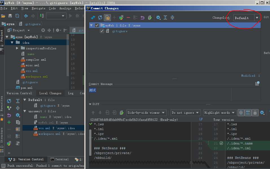Open the File menu
Image resolution: width=270 pixels, height=169 pixels.
pos(4,8)
